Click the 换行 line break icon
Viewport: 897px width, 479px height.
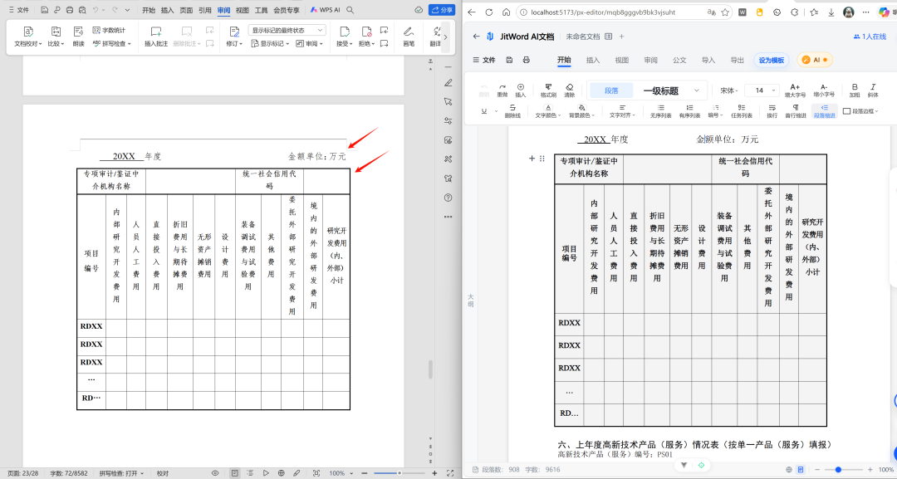772,111
